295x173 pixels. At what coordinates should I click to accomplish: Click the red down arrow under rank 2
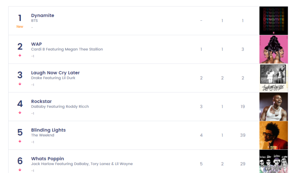[x=20, y=55]
